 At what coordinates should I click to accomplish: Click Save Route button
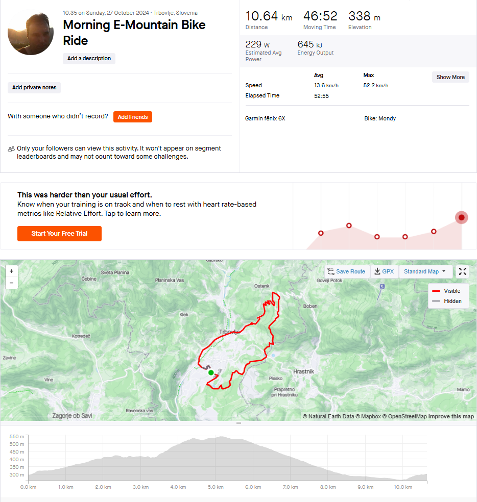coord(347,271)
